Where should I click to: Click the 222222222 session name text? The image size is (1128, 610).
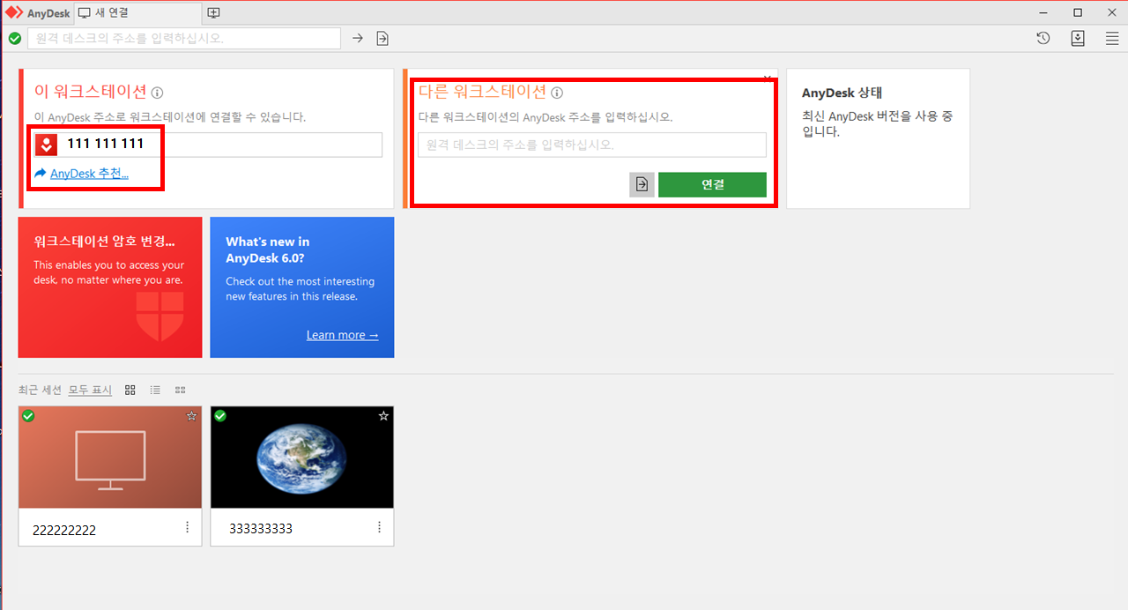(x=64, y=530)
